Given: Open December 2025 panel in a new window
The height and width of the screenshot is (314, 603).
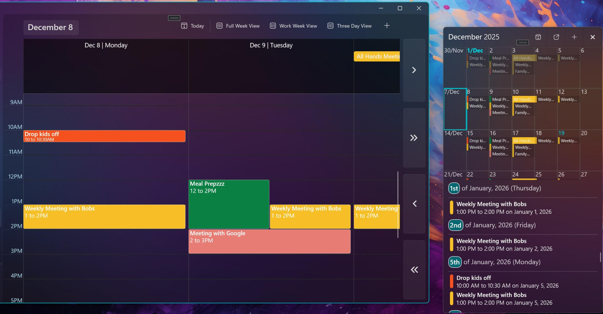Looking at the screenshot, I should [556, 37].
